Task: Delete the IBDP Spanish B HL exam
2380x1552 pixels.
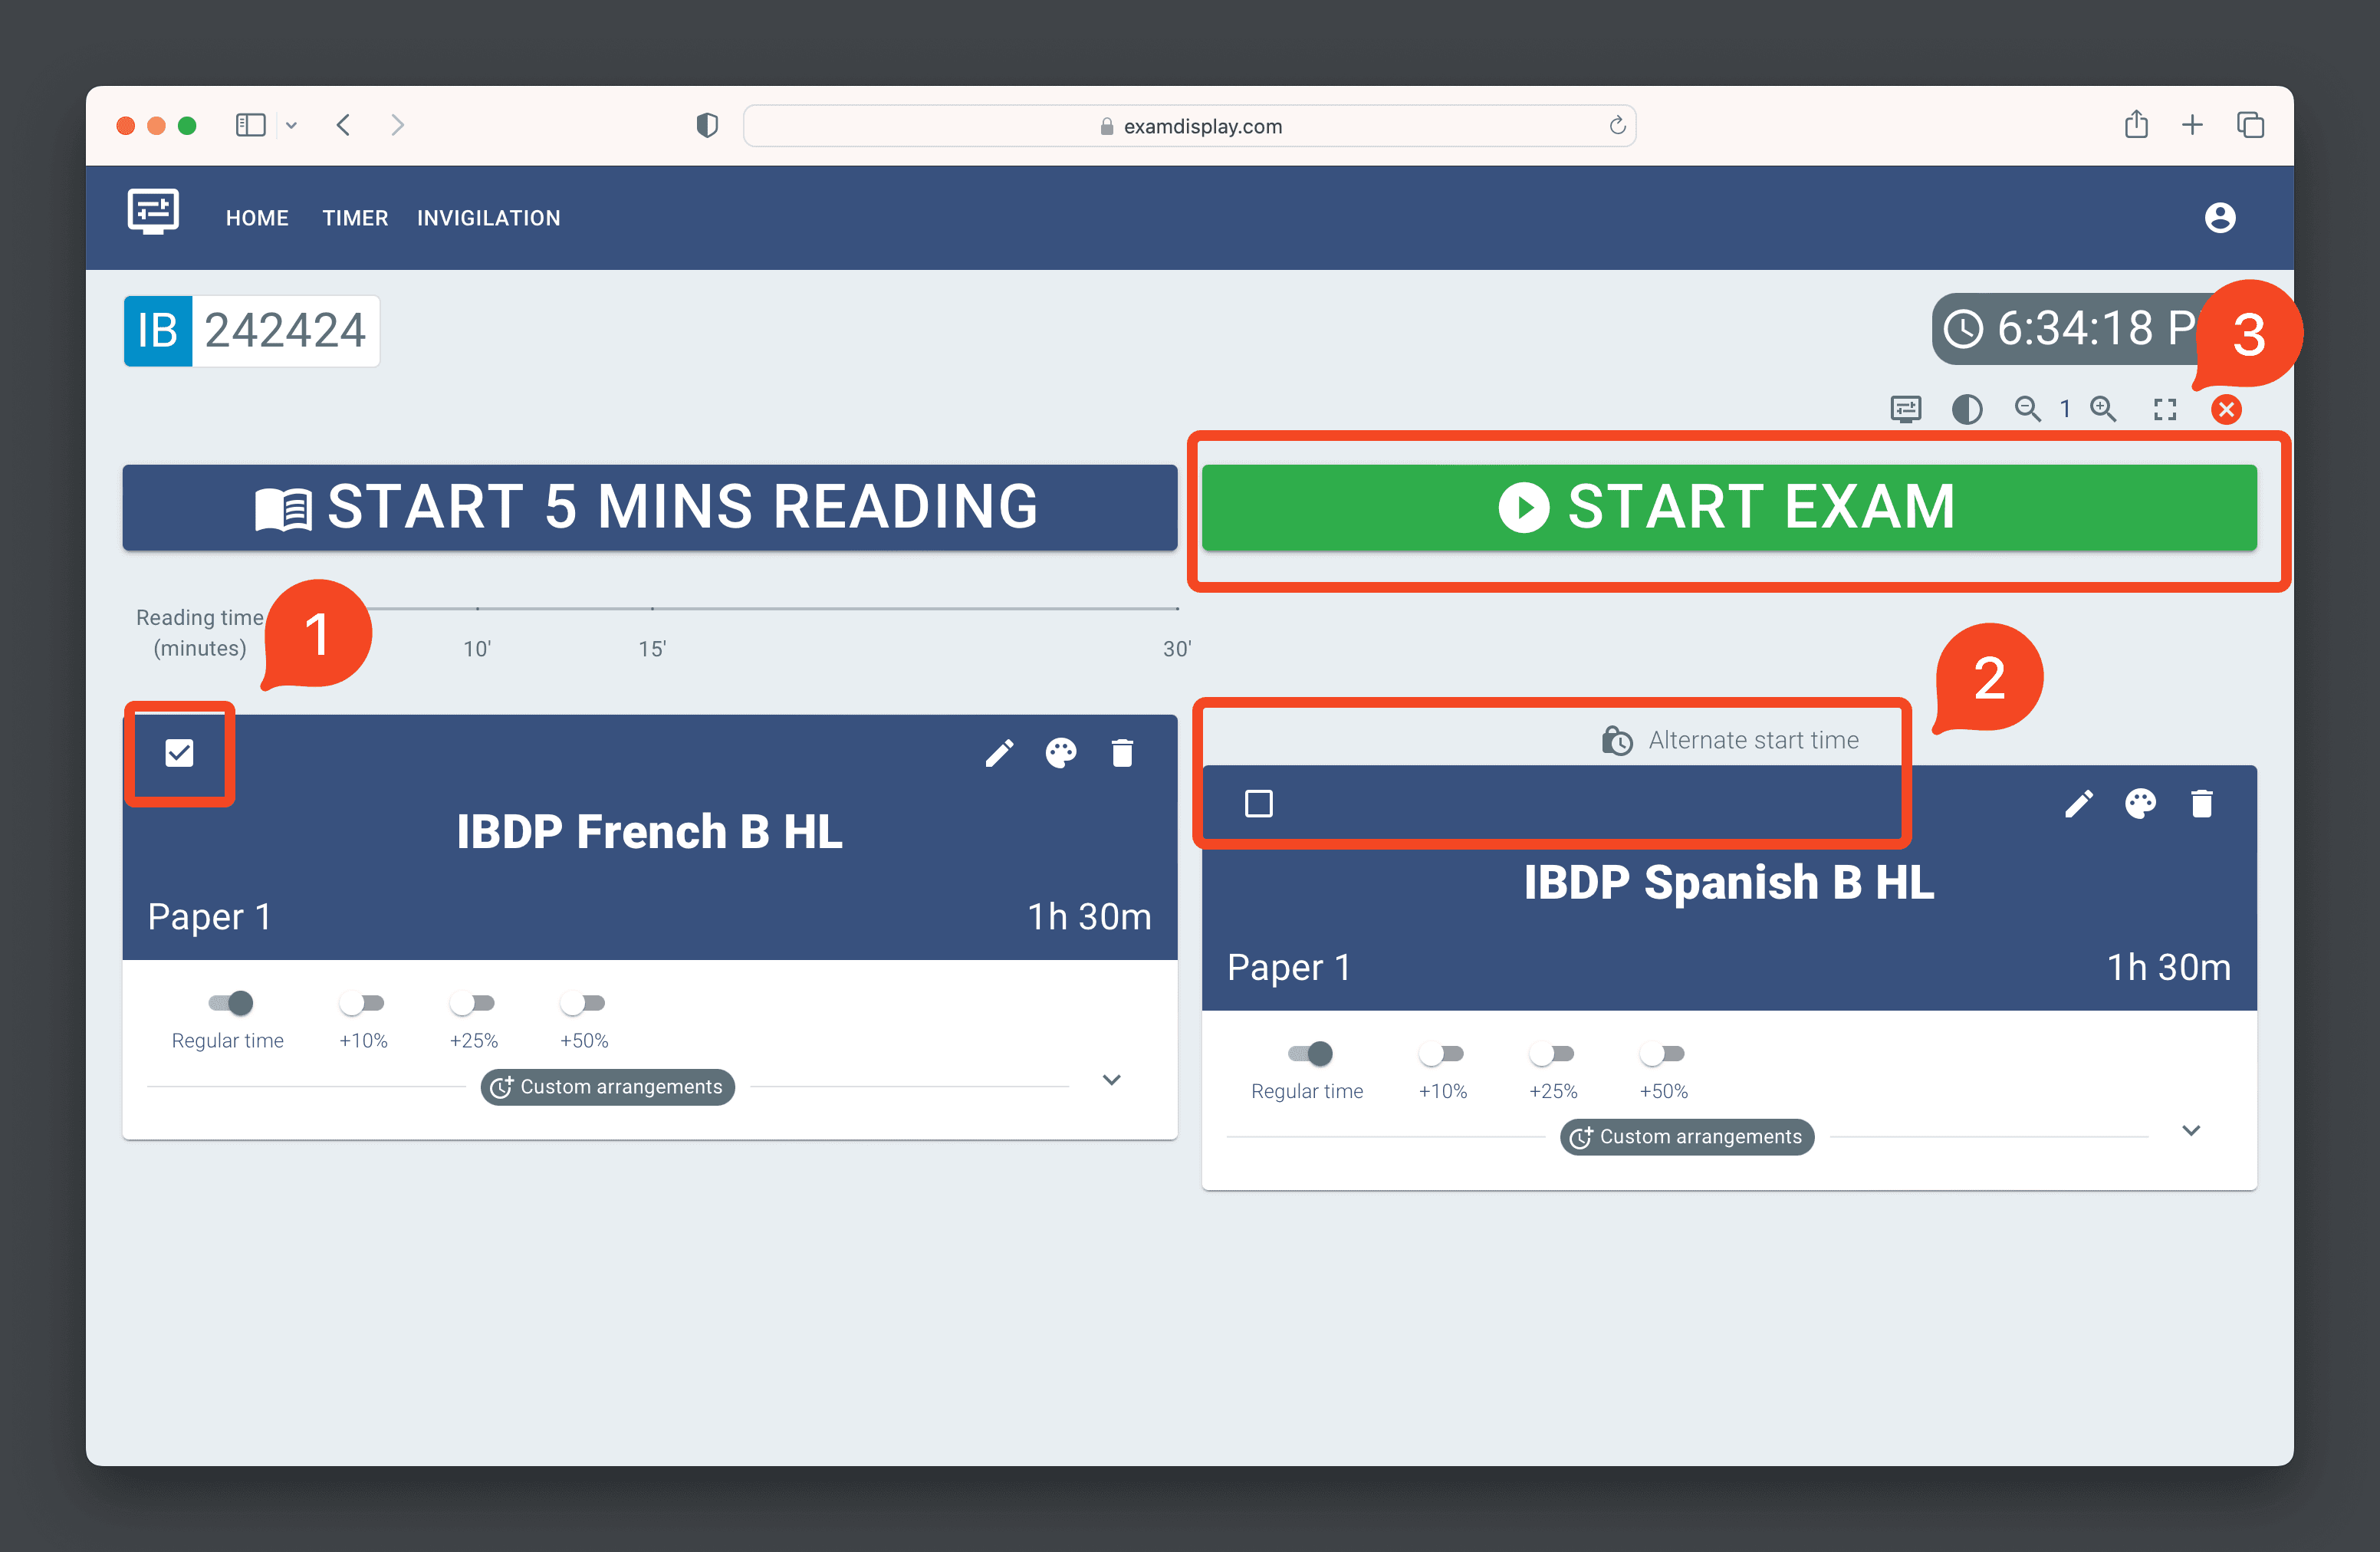Action: (2202, 804)
